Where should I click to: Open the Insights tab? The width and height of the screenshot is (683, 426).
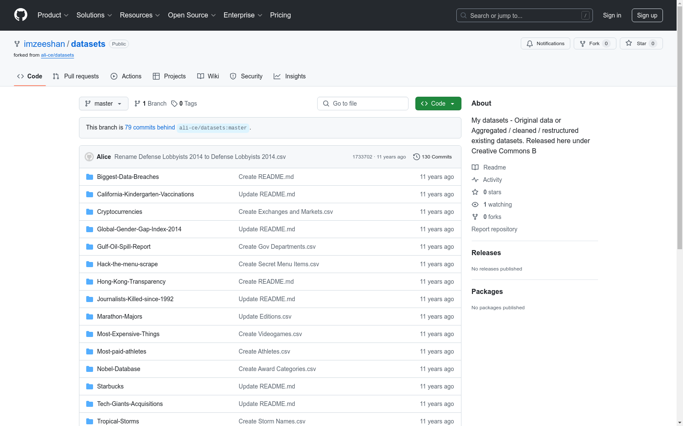point(290,76)
